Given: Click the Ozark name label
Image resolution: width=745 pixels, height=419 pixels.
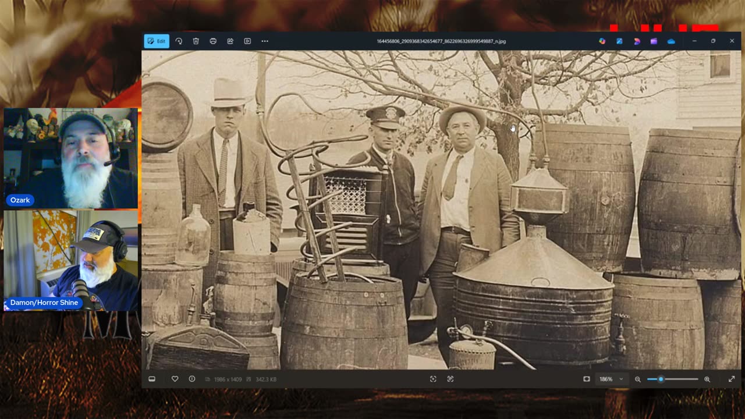Looking at the screenshot, I should click(20, 200).
